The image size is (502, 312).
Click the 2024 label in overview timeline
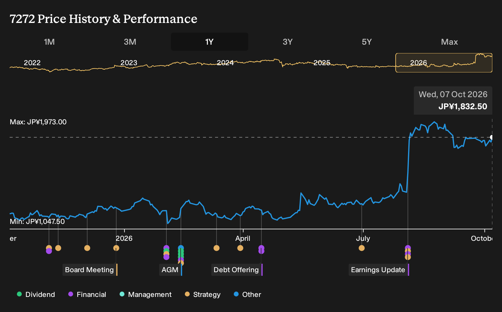coord(225,63)
